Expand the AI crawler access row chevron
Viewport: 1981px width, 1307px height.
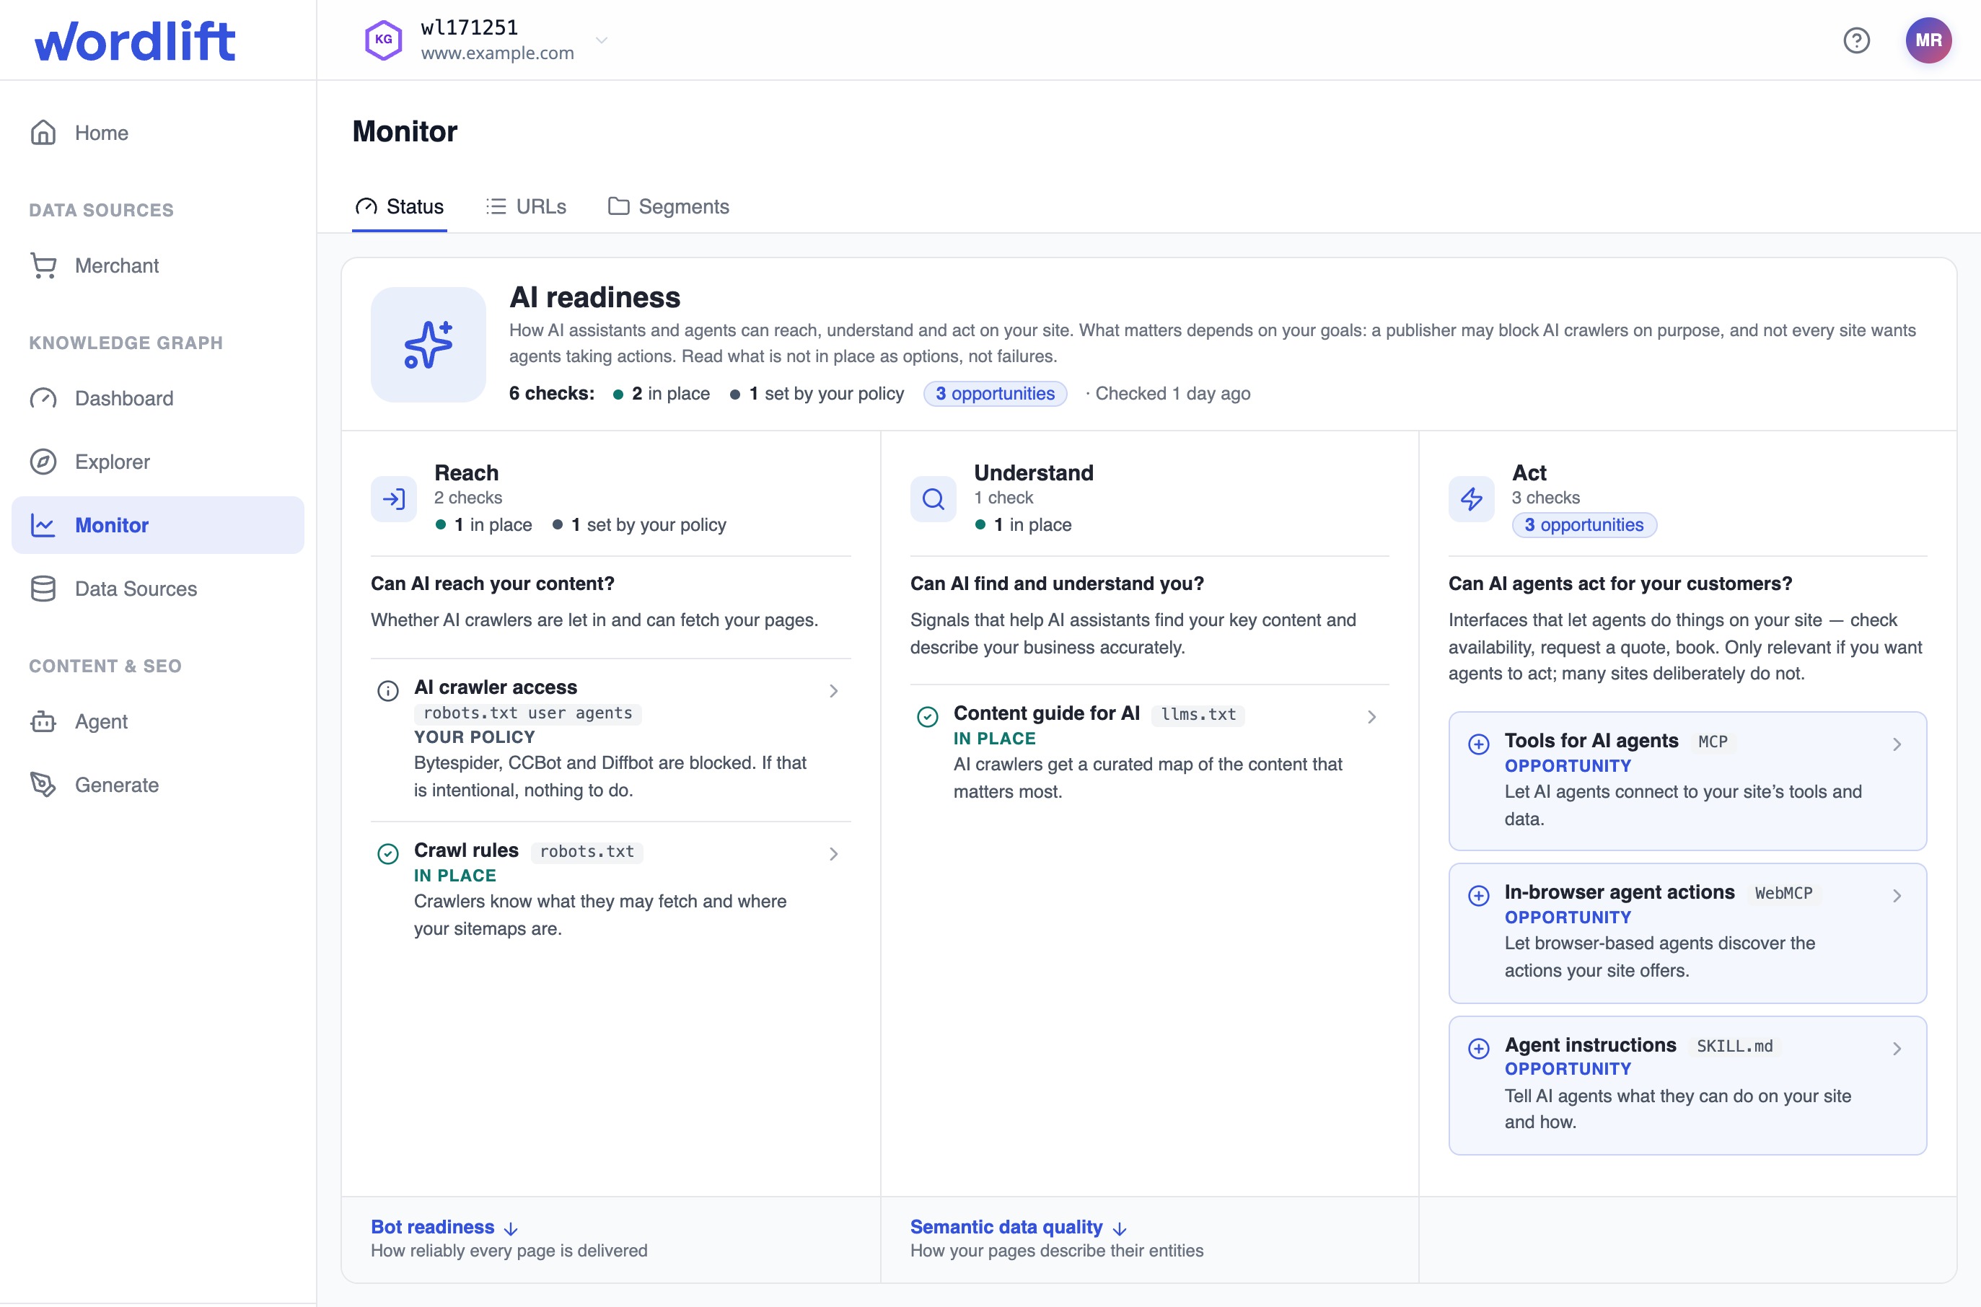tap(833, 690)
